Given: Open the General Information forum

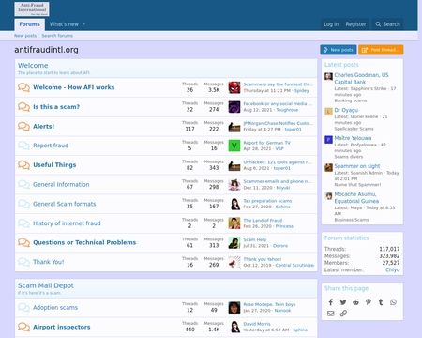Looking at the screenshot, I should pyautogui.click(x=61, y=184).
